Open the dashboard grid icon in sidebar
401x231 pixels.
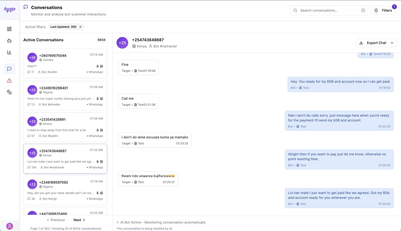tap(9, 29)
